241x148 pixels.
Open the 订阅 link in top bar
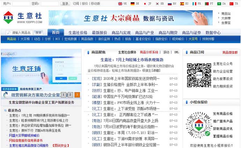76,4
